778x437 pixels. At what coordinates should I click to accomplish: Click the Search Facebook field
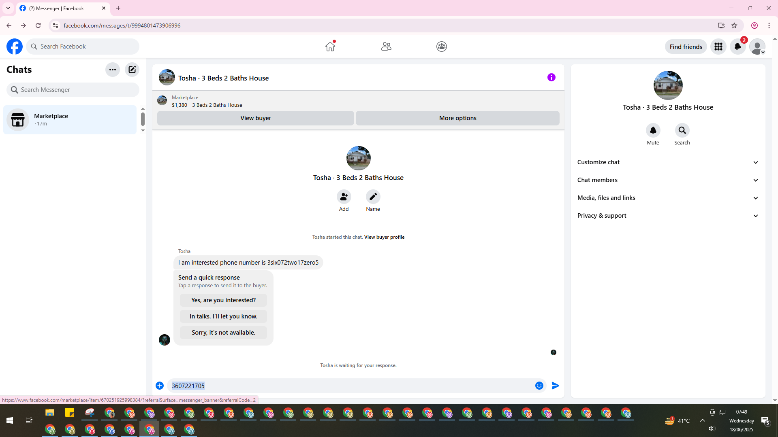[83, 47]
